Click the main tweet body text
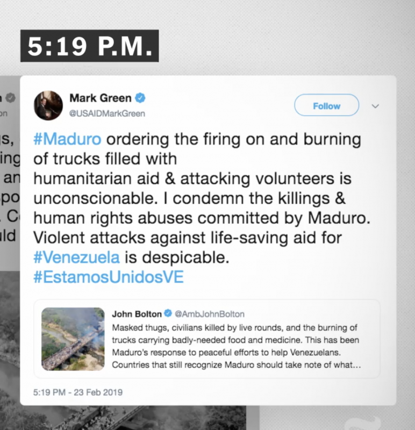 point(202,208)
